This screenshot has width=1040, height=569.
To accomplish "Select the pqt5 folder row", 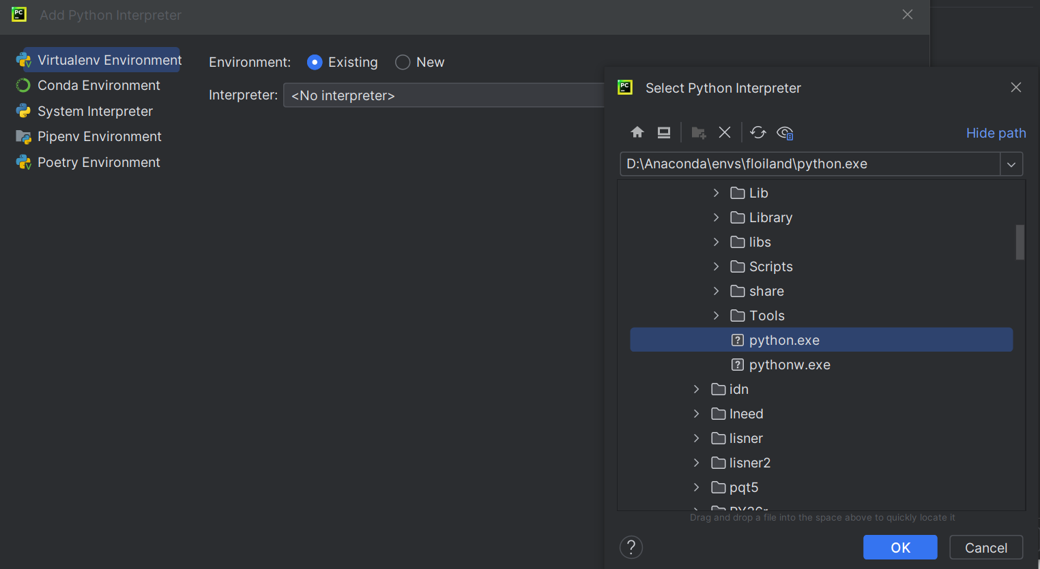I will tap(821, 487).
